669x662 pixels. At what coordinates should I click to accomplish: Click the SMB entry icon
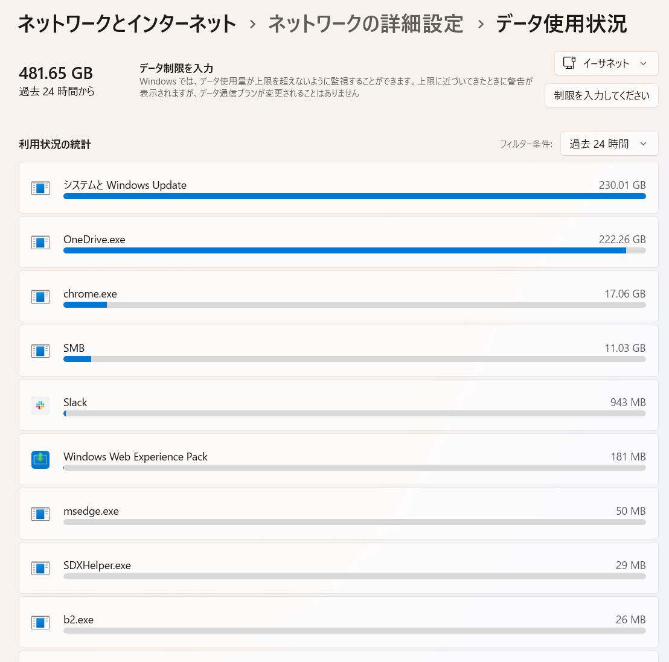tap(40, 351)
